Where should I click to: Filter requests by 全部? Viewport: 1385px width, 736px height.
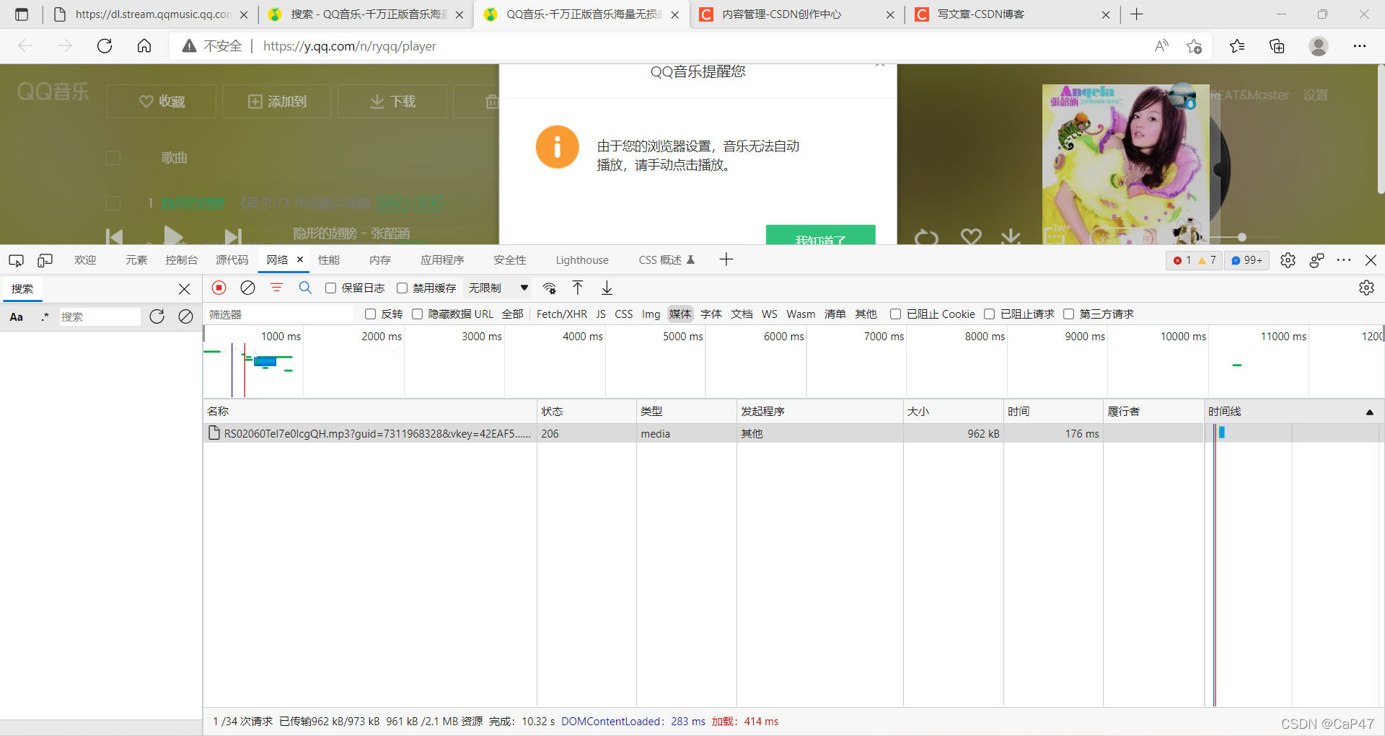[x=512, y=314]
